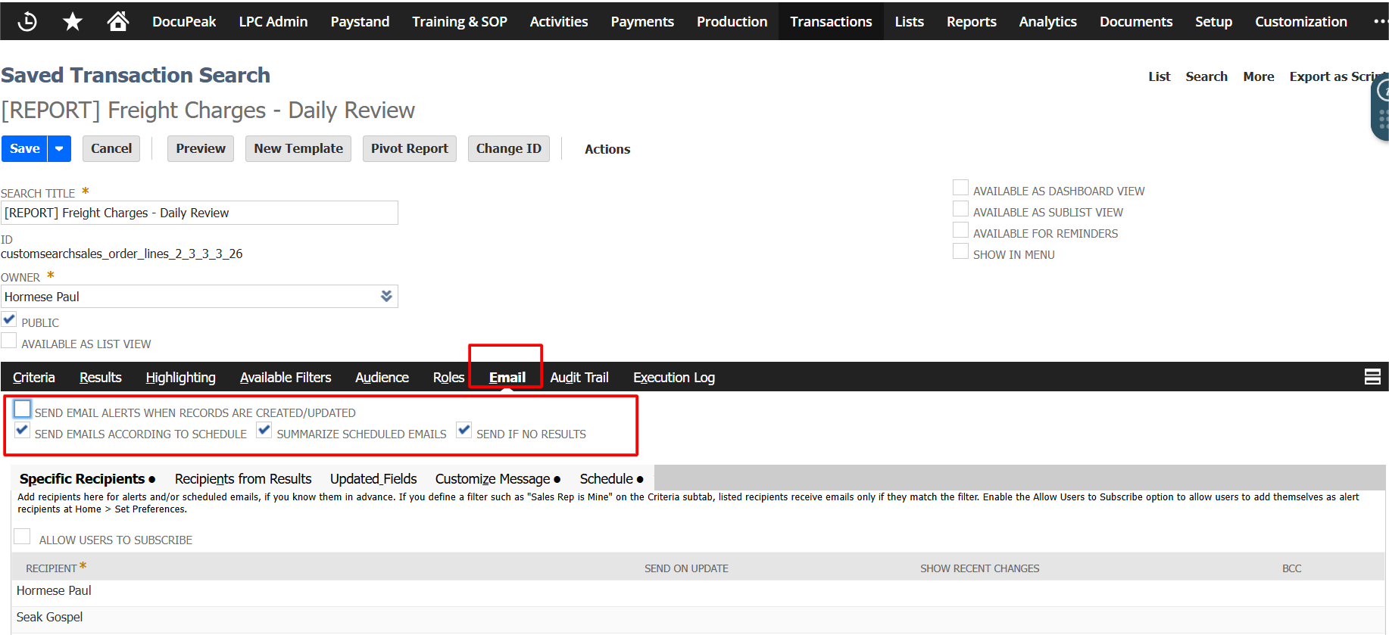Open the overflow three-dots navigation menu

point(1379,22)
